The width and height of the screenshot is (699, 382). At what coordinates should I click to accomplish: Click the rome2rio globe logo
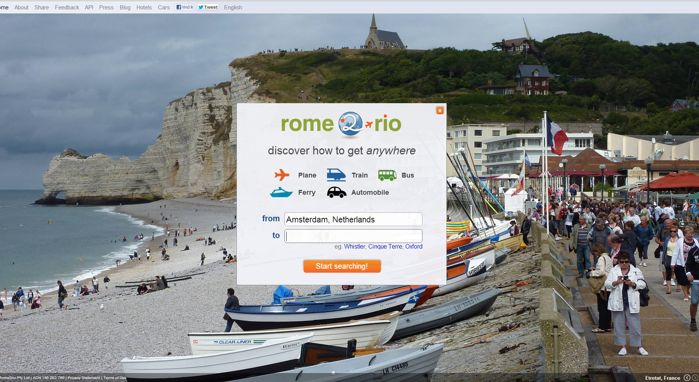click(351, 124)
